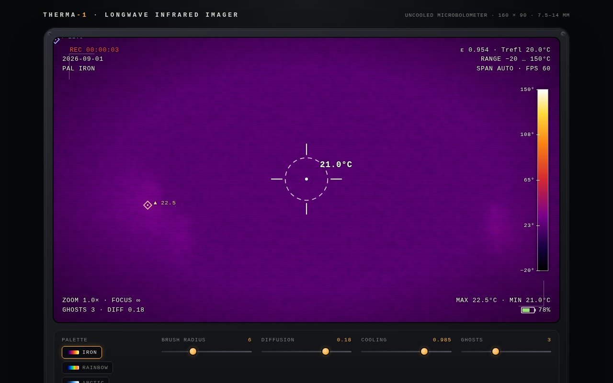Screen dimensions: 613x383
Task: Click the battery level icon
Action: pyautogui.click(x=528, y=310)
